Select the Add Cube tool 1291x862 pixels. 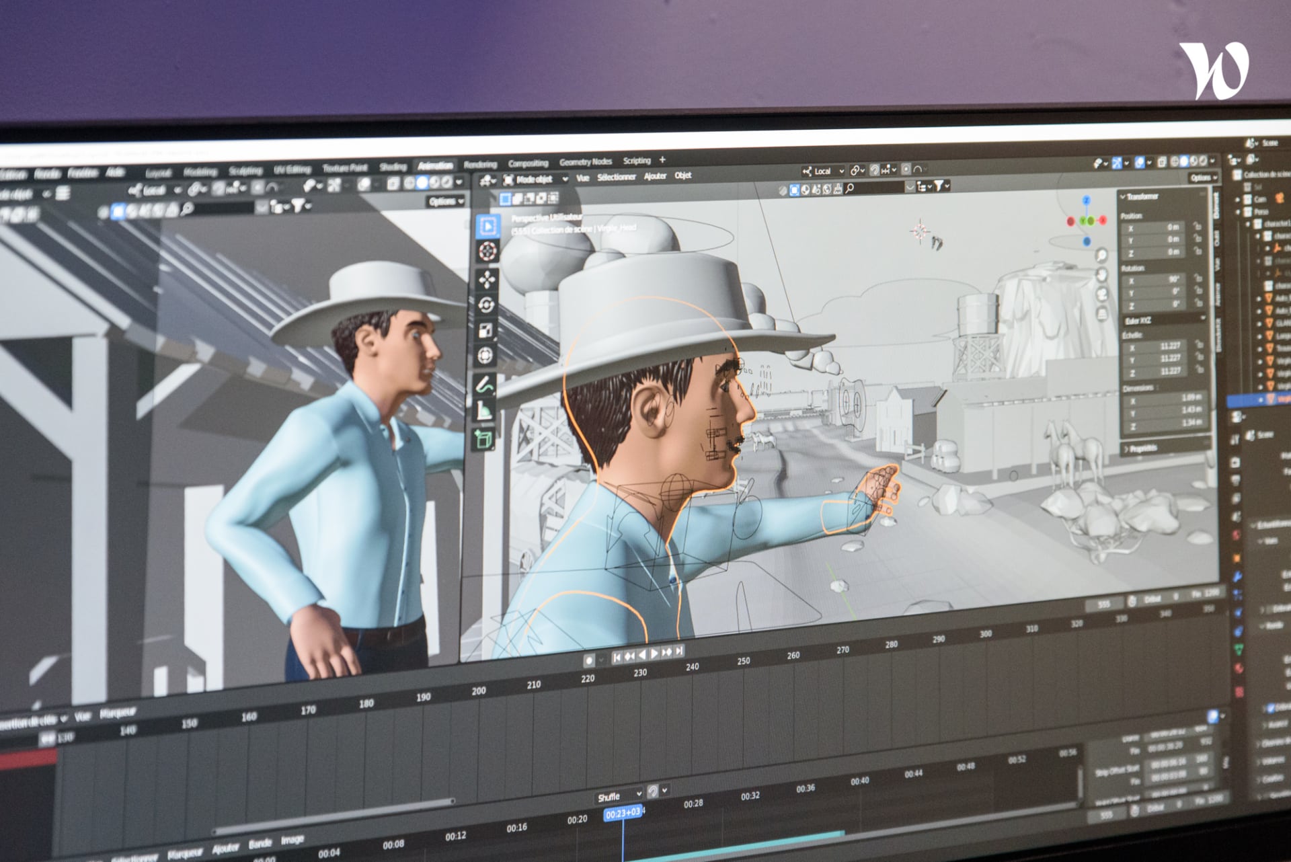[x=483, y=440]
